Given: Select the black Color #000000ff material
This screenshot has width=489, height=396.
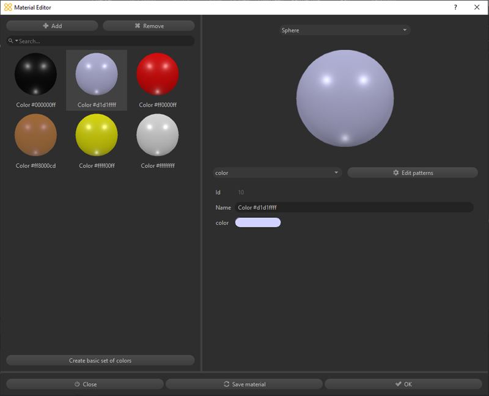Looking at the screenshot, I should 36,80.
